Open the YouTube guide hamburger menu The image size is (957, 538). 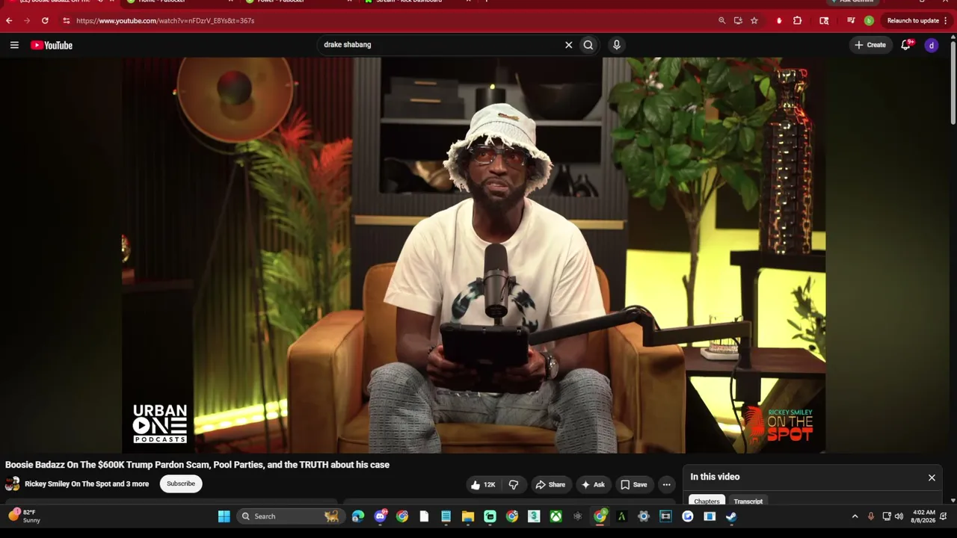(14, 46)
